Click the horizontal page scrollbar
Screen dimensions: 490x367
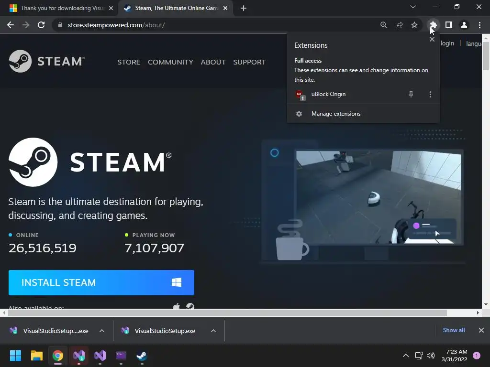click(226, 313)
